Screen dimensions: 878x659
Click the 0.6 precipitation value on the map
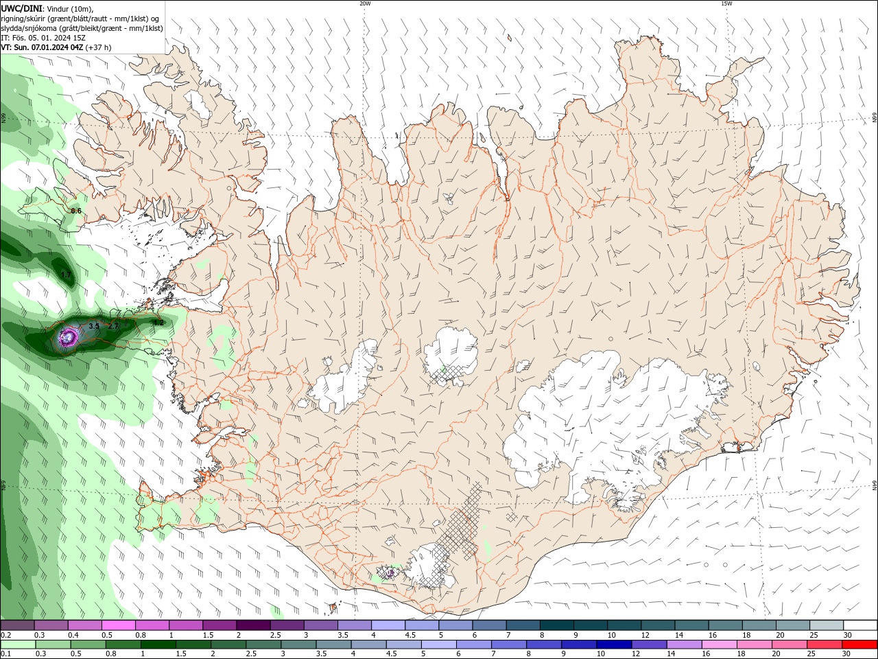click(x=76, y=211)
